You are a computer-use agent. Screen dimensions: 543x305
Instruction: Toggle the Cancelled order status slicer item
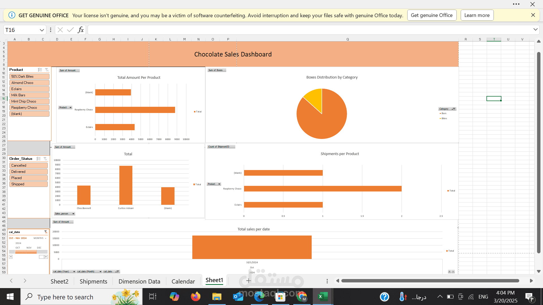[29, 165]
